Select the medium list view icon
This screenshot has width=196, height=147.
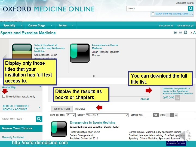pos(172,115)
